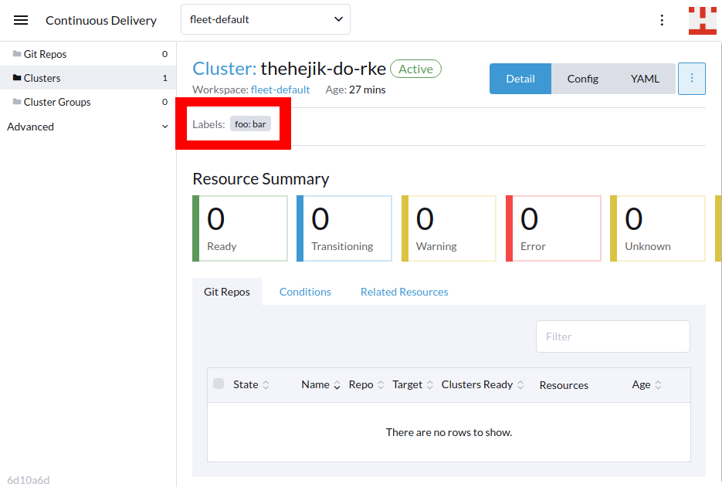Click inside the Filter input field
Image resolution: width=722 pixels, height=487 pixels.
(x=612, y=337)
